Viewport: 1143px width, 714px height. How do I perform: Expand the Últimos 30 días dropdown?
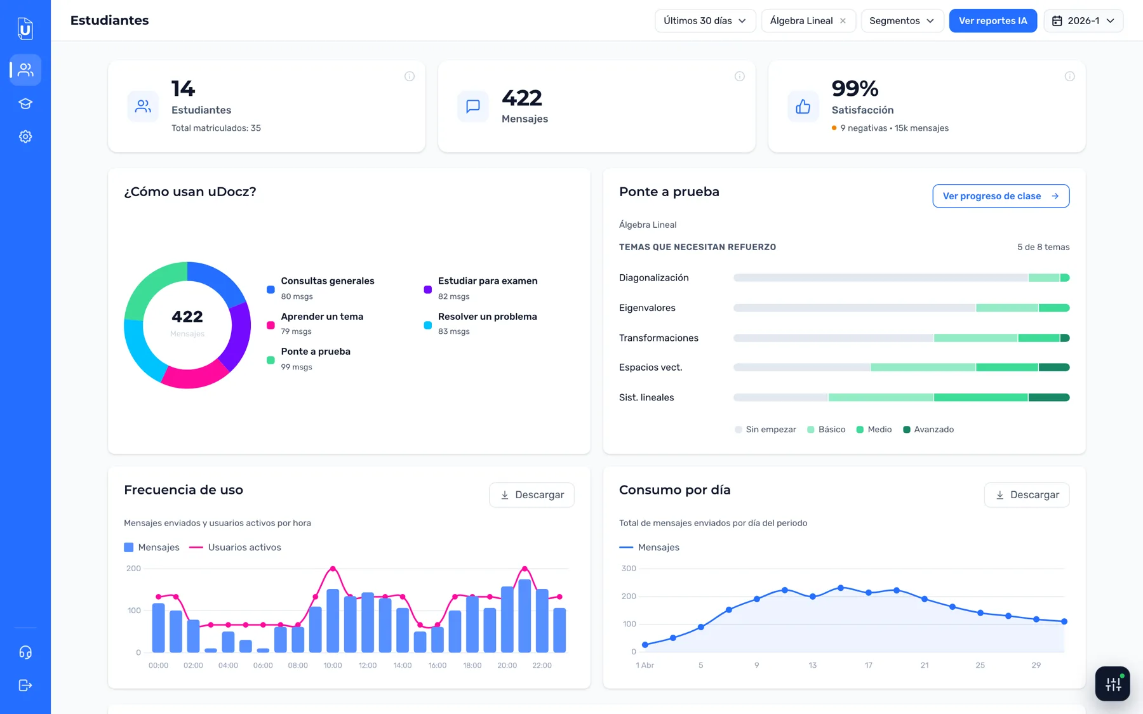point(705,21)
